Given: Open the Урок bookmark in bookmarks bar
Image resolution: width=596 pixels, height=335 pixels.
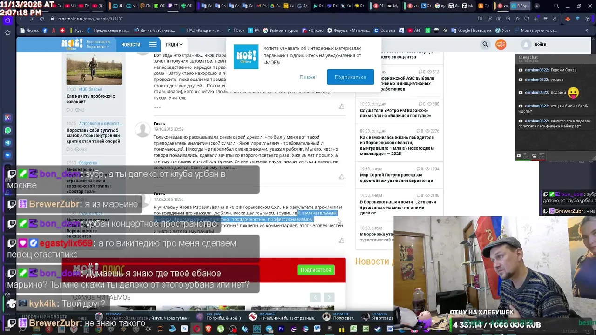Looking at the screenshot, I should coord(503,30).
